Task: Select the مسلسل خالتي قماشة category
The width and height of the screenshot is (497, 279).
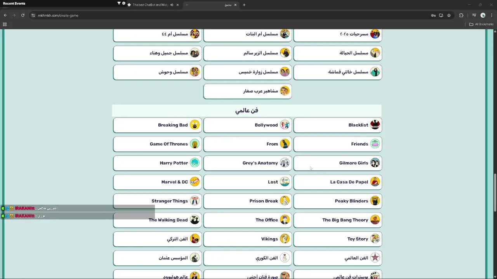Action: pos(337,72)
